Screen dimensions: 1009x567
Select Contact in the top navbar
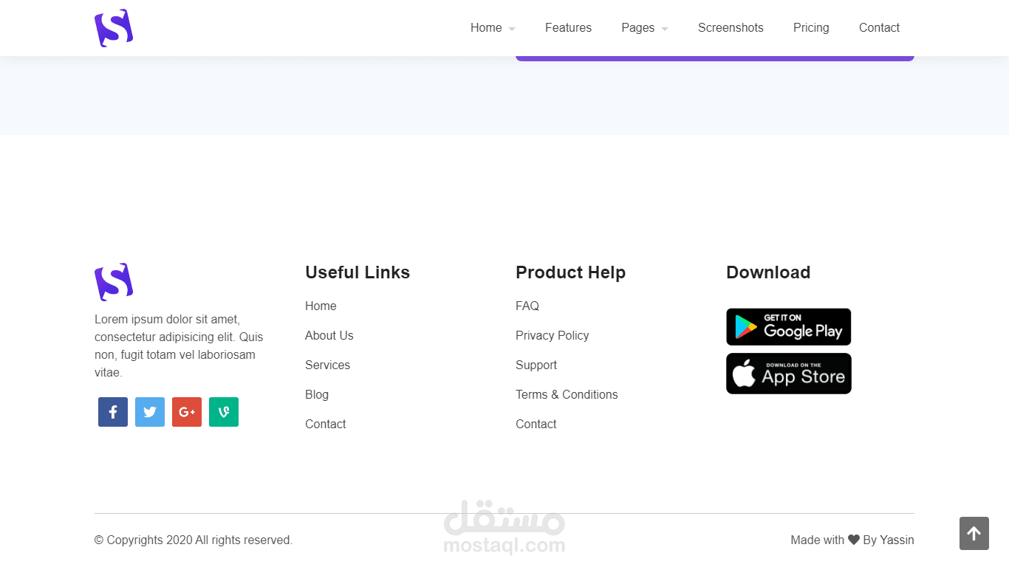coord(879,28)
